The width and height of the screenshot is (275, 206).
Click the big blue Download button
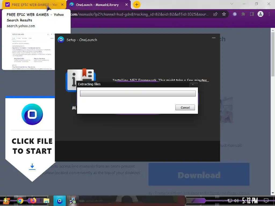[199, 174]
